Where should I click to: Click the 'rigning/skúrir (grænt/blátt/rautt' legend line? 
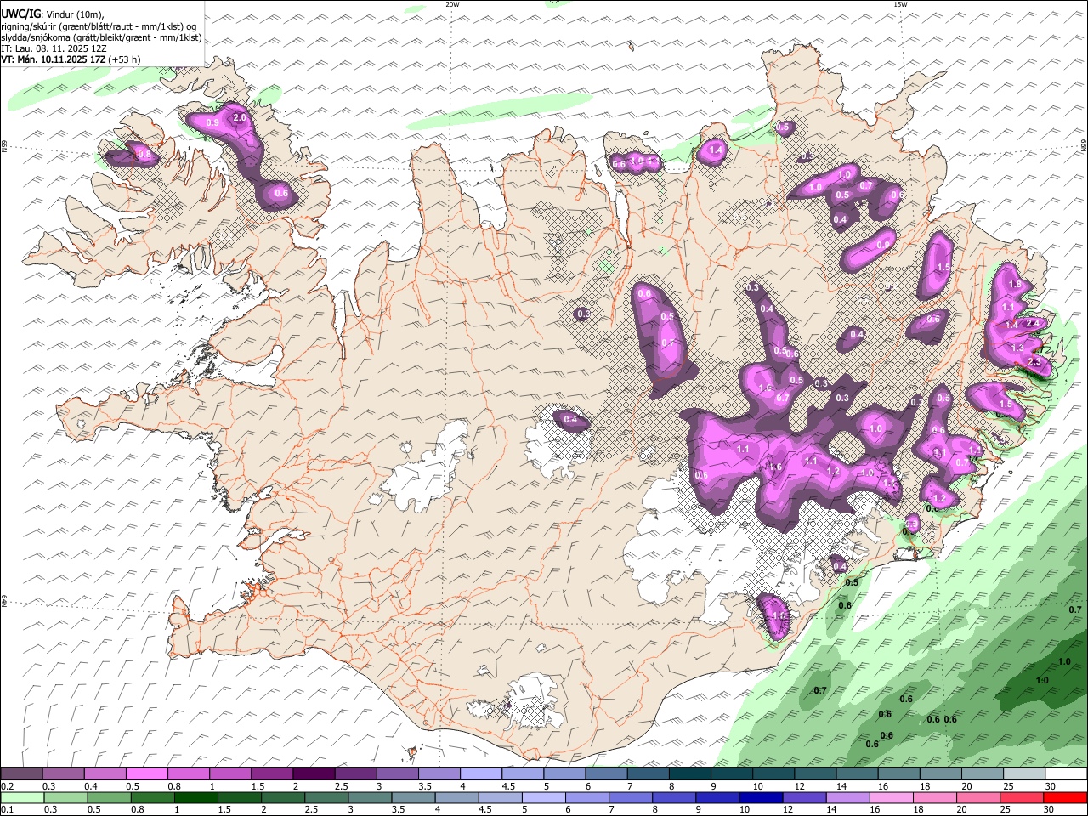(98, 26)
